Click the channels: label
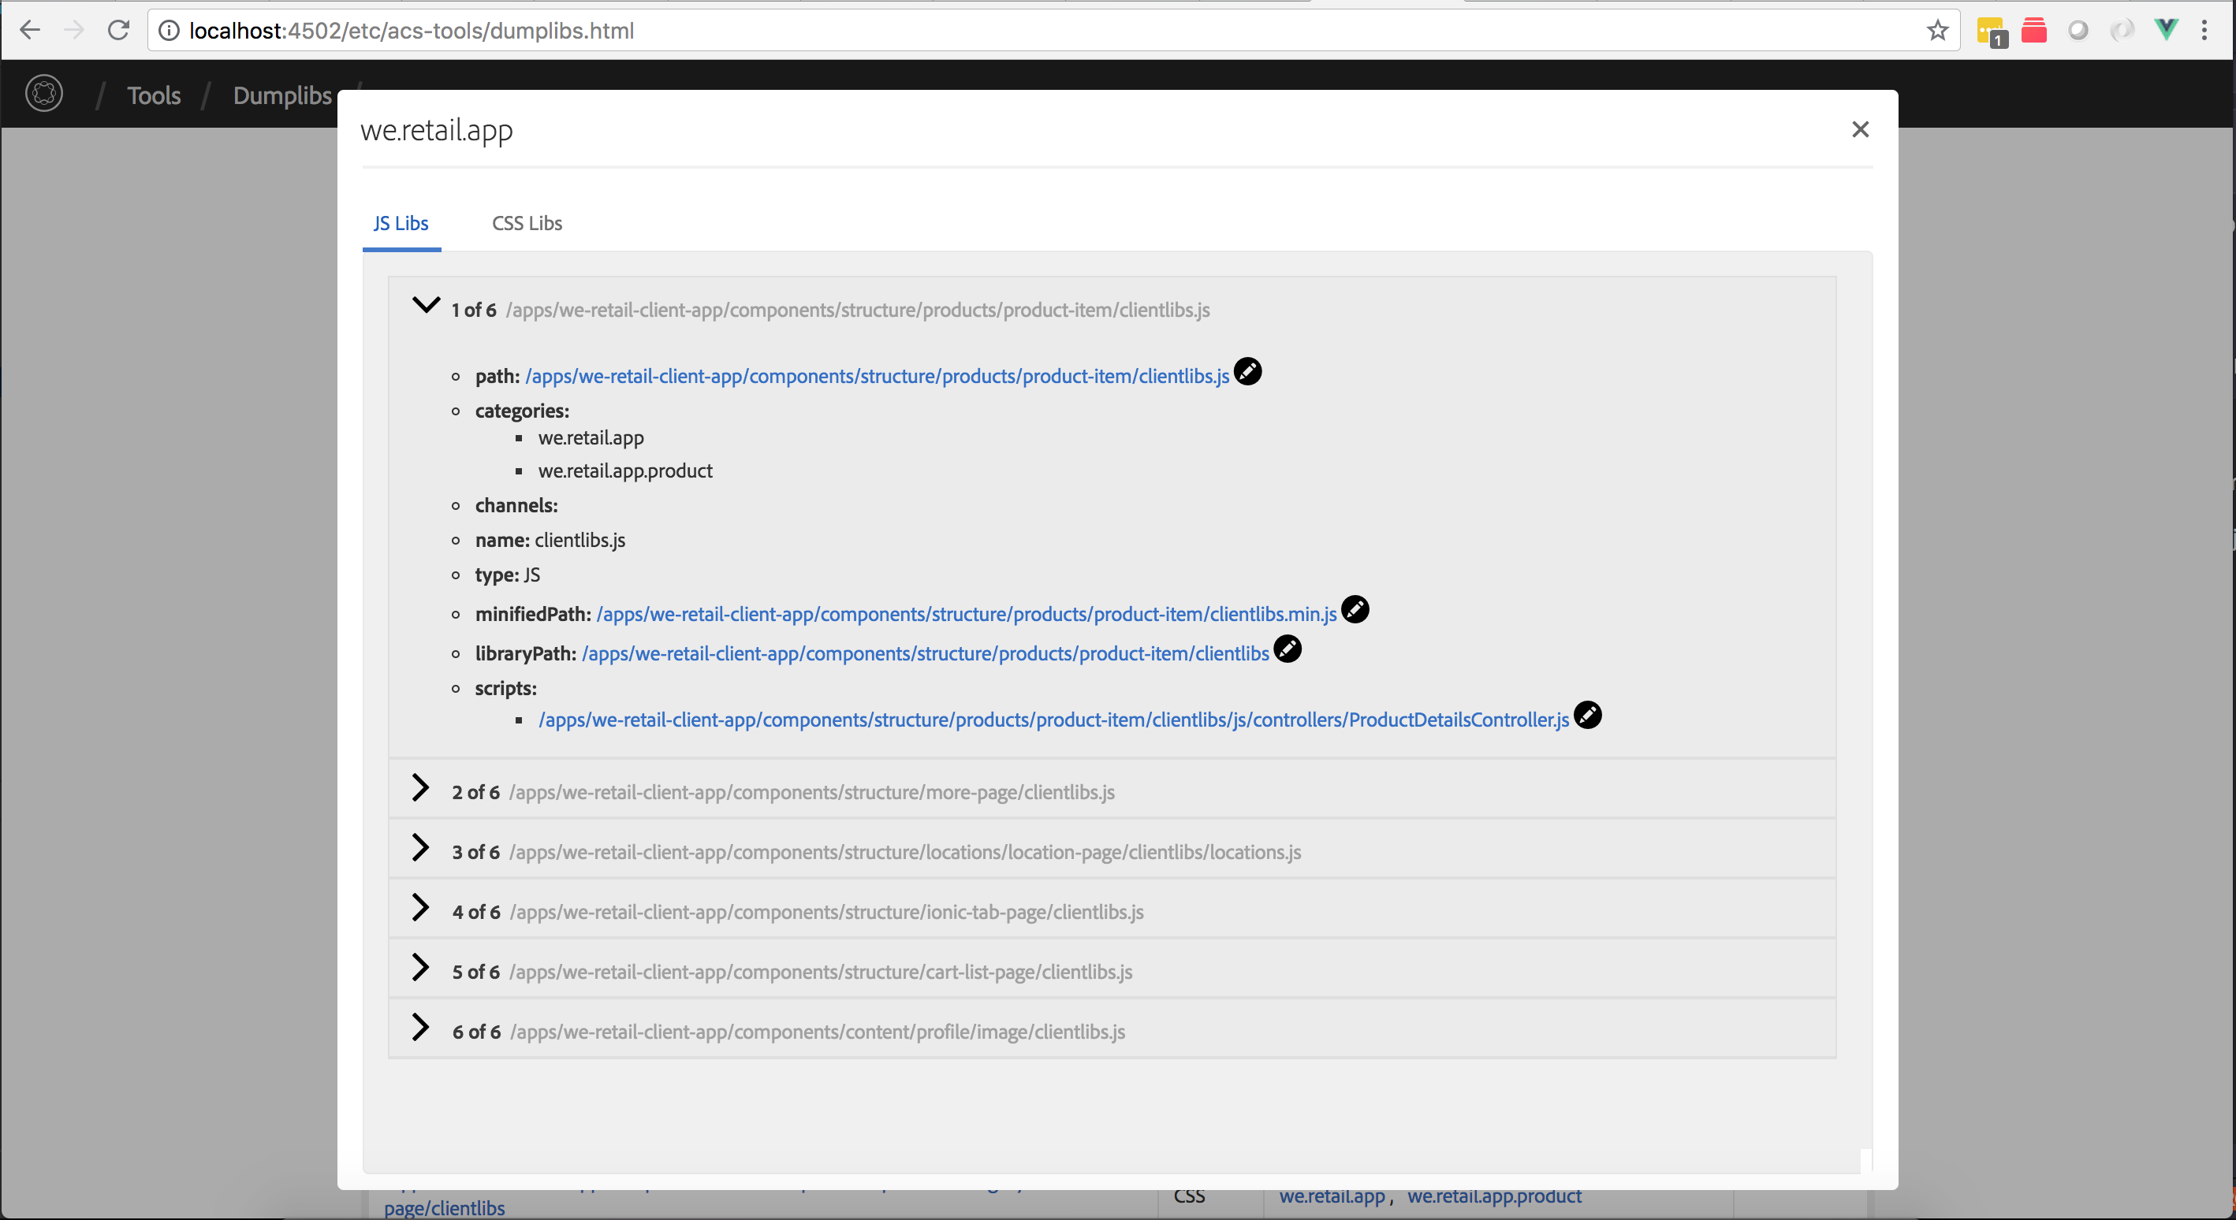Screen dimensions: 2236x1220 (x=516, y=506)
